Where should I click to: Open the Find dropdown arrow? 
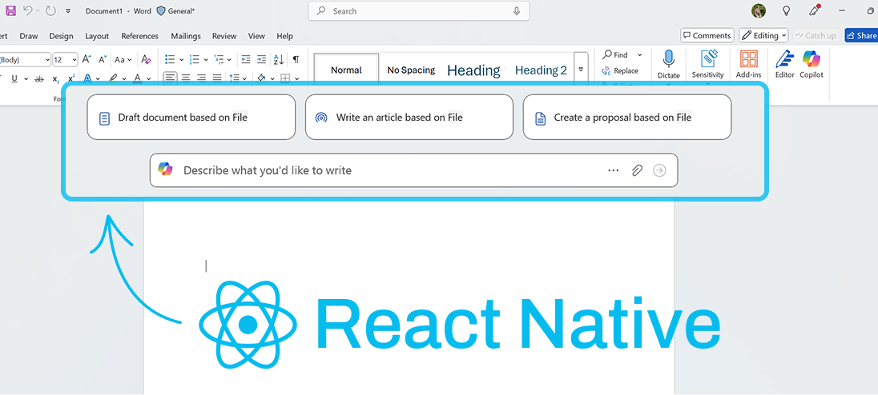click(x=639, y=54)
